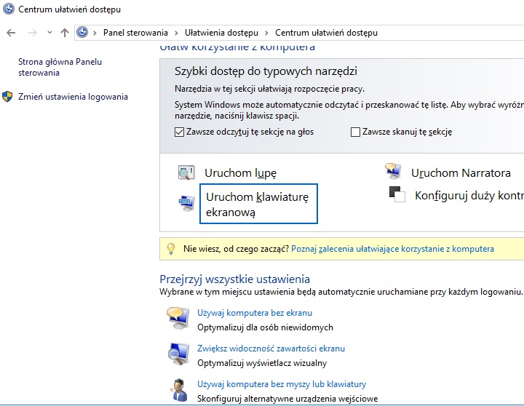
Task: Open Zwiększ widoczność zawartości ekranu link
Action: click(271, 349)
